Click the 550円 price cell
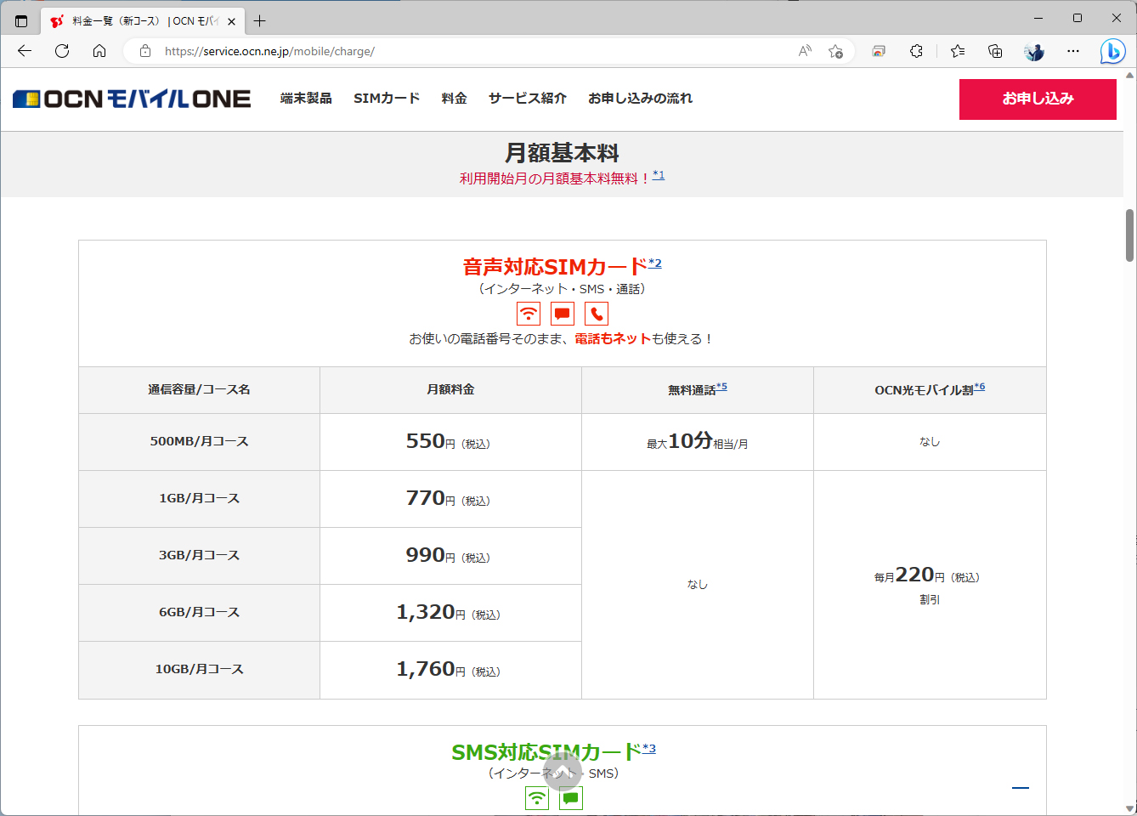 pyautogui.click(x=450, y=442)
